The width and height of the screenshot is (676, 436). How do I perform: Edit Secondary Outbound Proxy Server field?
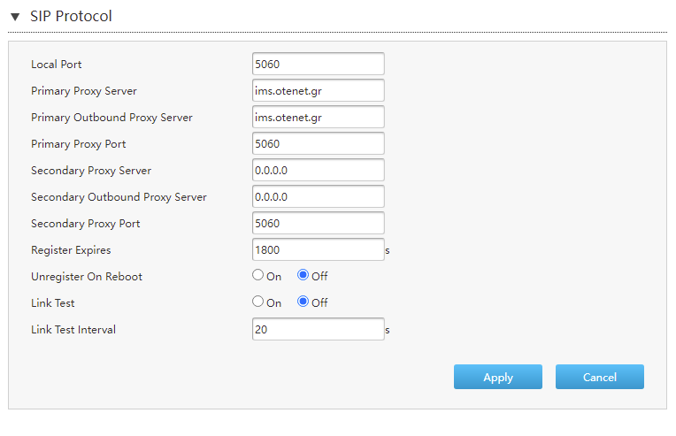pos(319,197)
